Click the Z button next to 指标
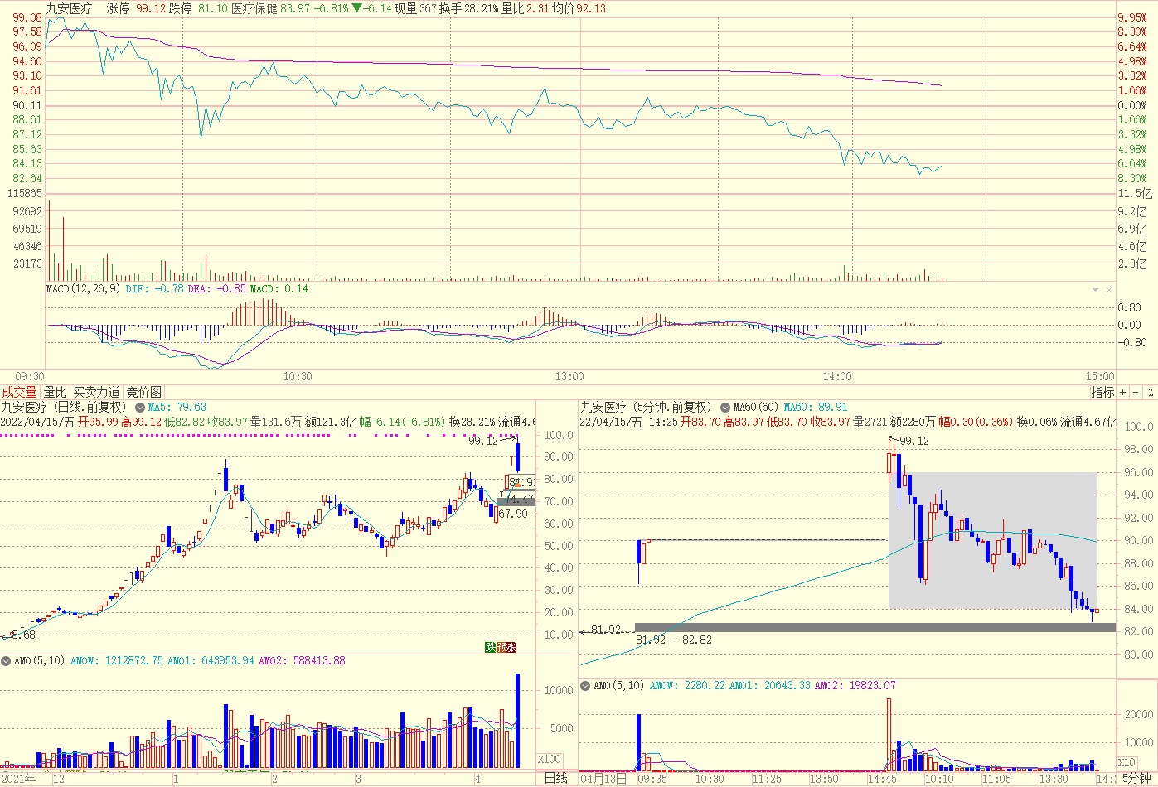This screenshot has width=1158, height=787. (1151, 392)
